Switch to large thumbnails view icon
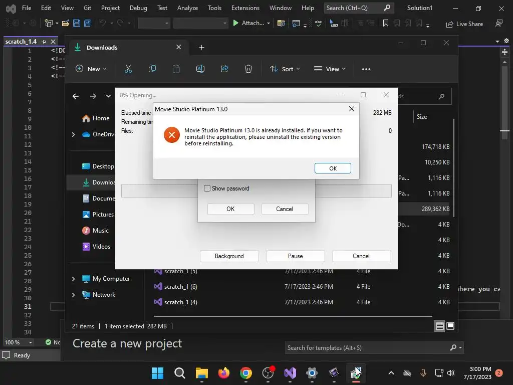Image resolution: width=513 pixels, height=385 pixels. click(x=450, y=326)
